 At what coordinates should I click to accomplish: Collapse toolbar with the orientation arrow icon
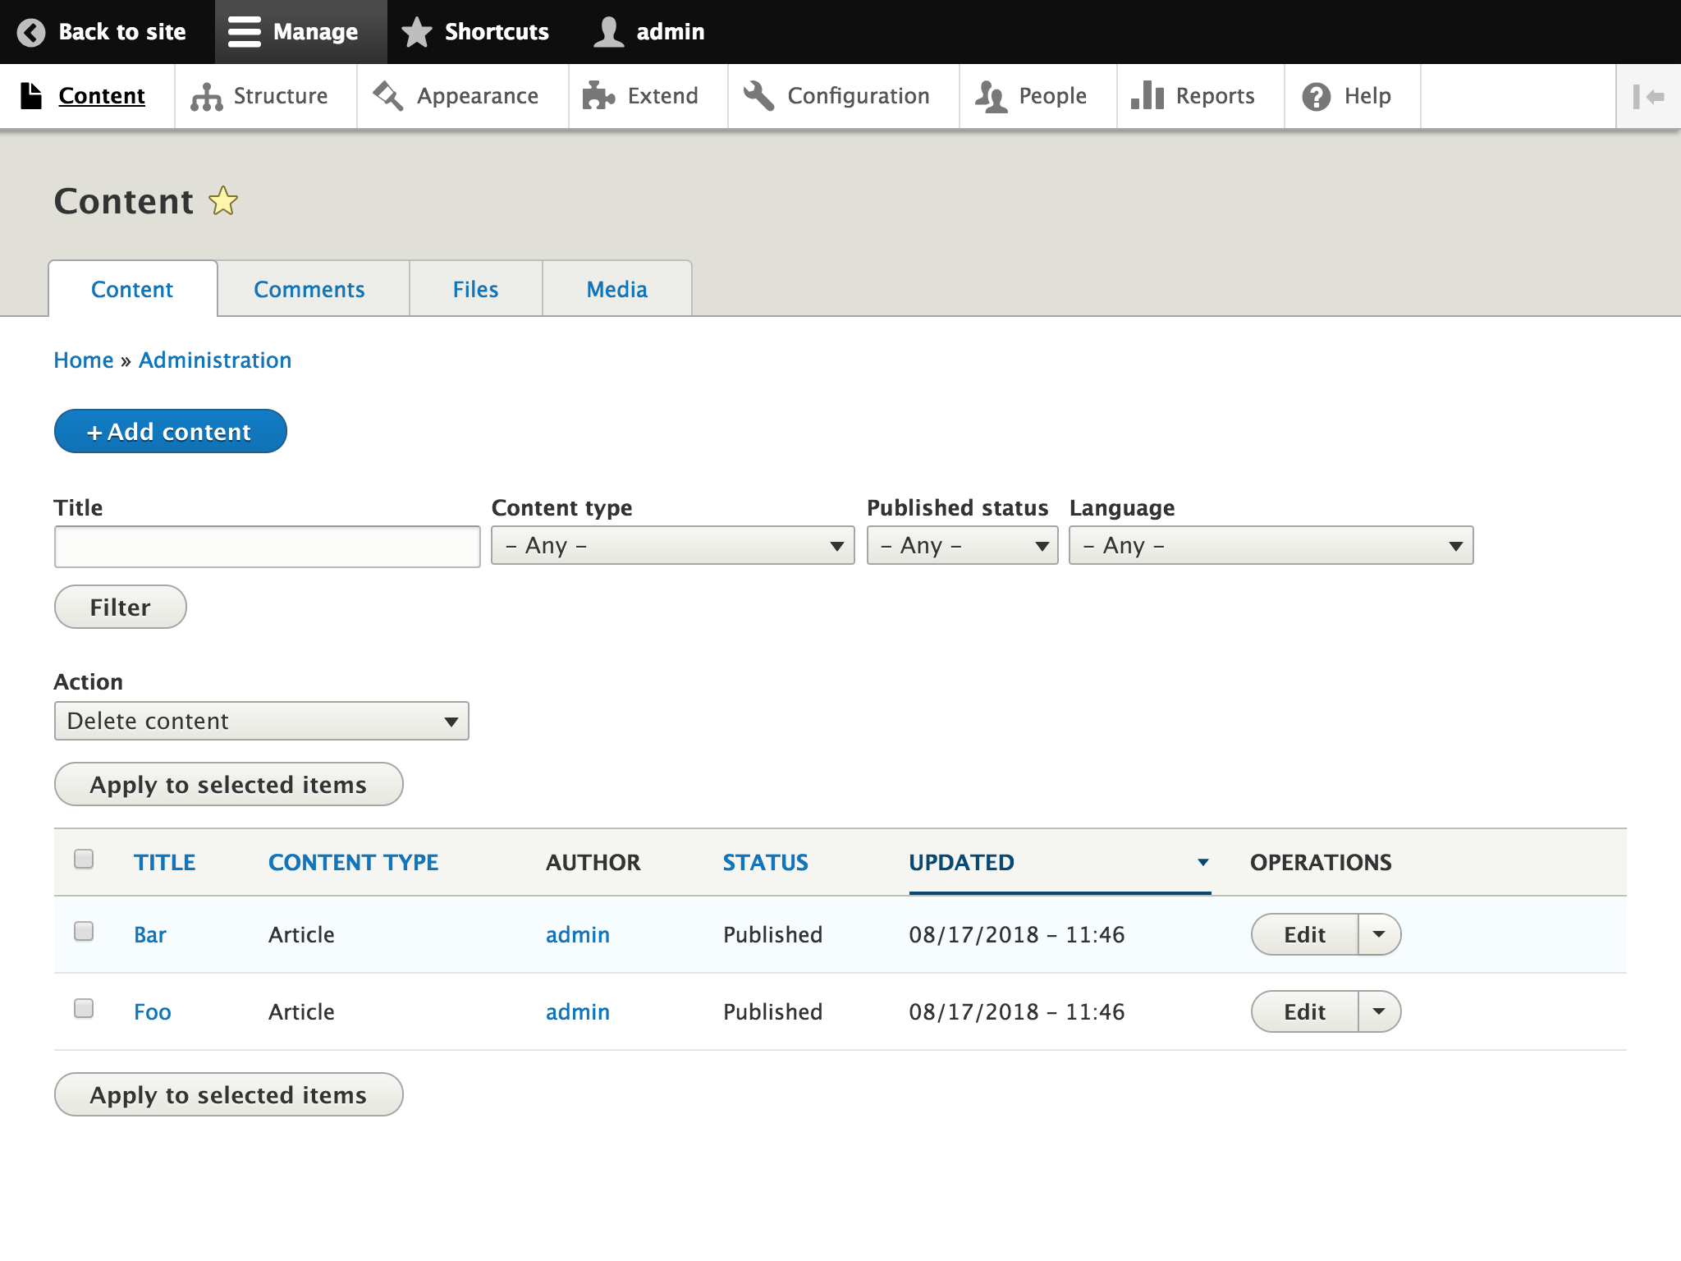coord(1648,96)
